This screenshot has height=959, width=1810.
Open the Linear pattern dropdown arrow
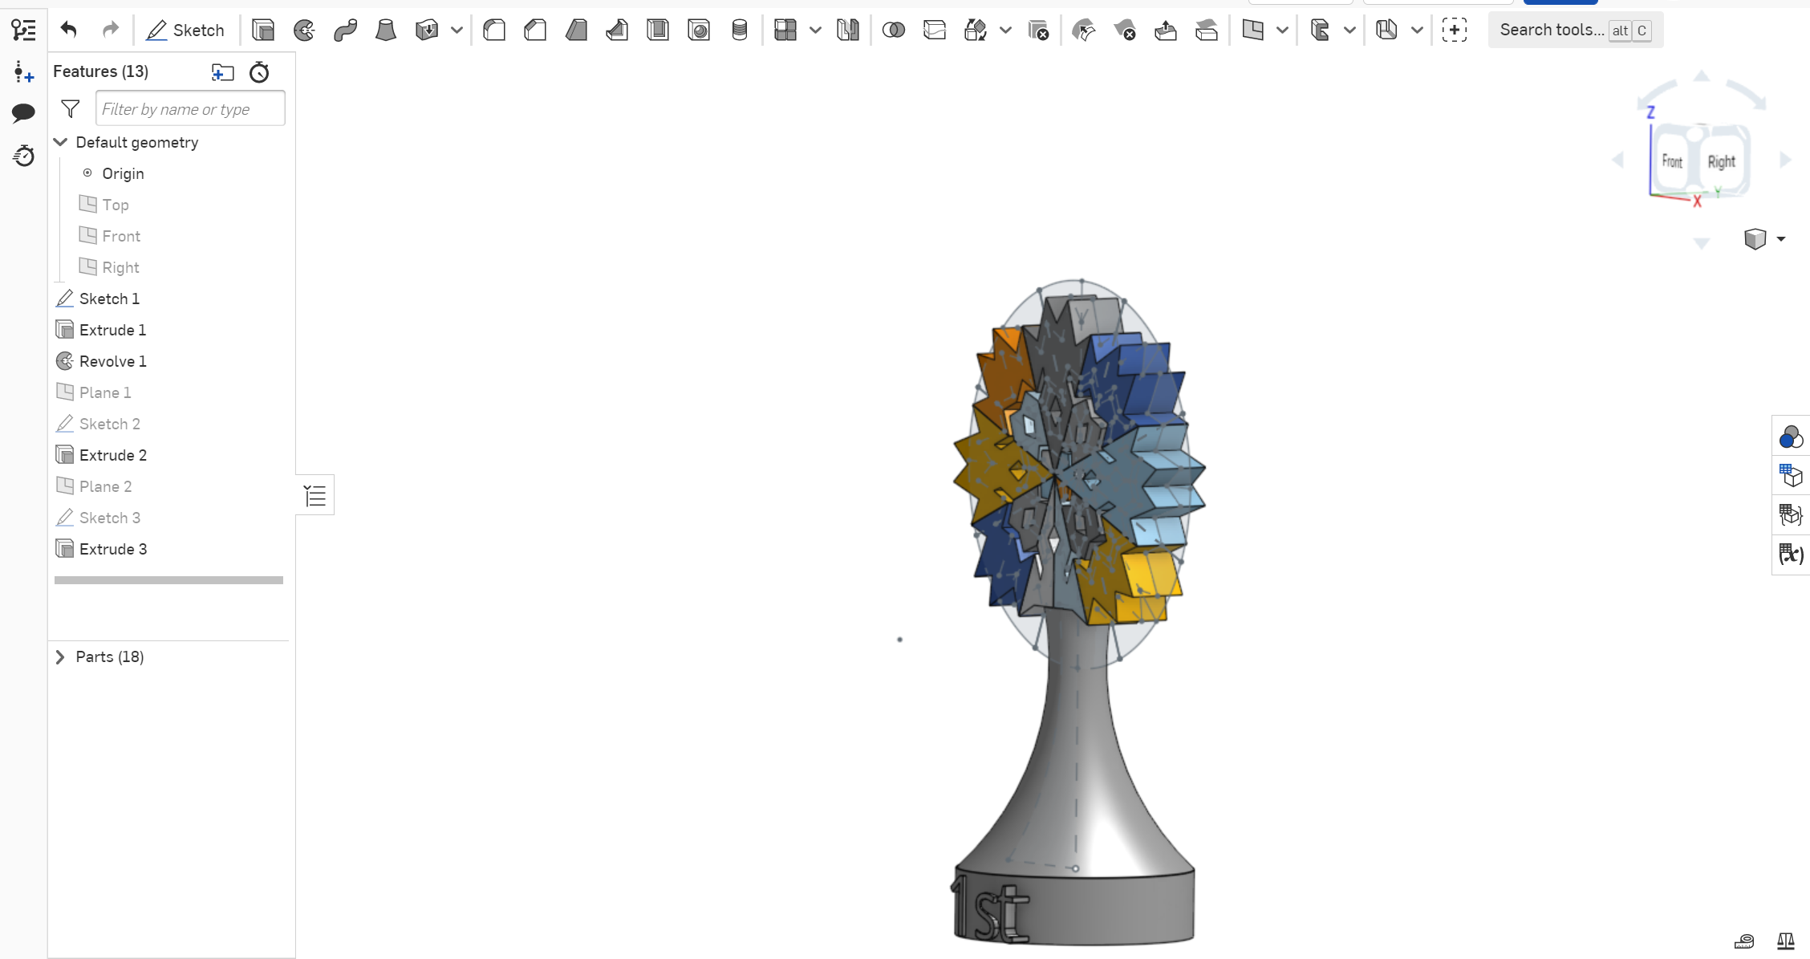click(x=816, y=30)
